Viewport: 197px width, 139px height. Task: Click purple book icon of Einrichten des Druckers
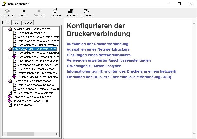pos(14,77)
